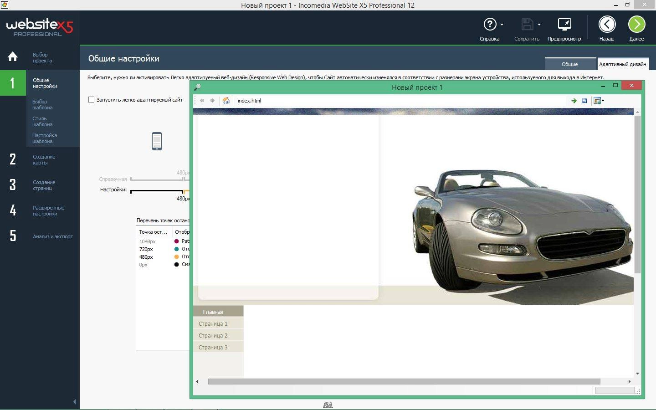Click the index.html address field
656x410 pixels.
click(x=401, y=101)
